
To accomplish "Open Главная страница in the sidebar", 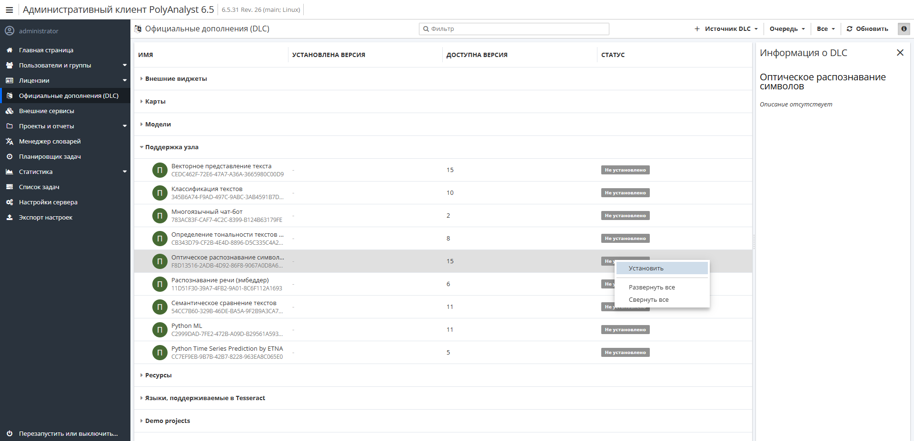I will point(65,50).
